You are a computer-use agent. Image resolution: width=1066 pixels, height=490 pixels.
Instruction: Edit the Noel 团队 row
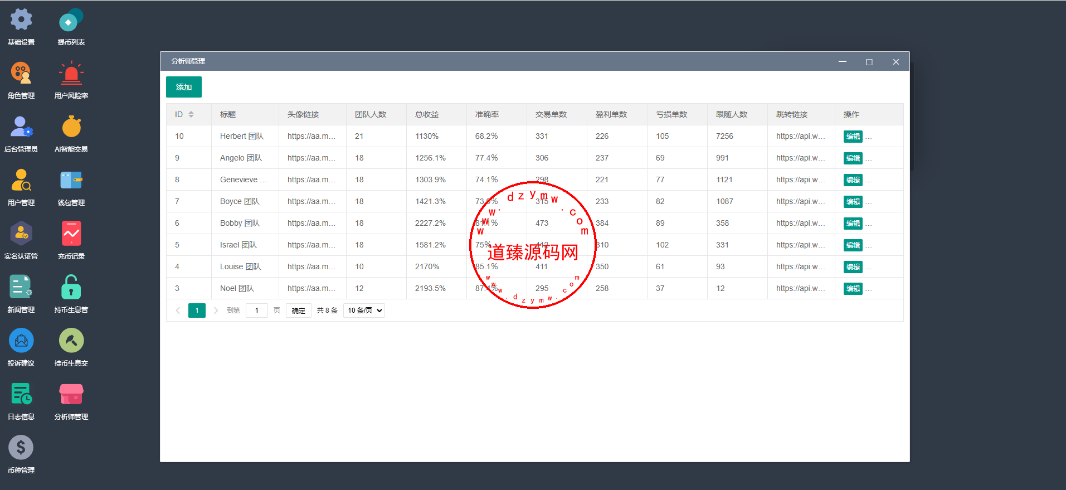pyautogui.click(x=853, y=289)
